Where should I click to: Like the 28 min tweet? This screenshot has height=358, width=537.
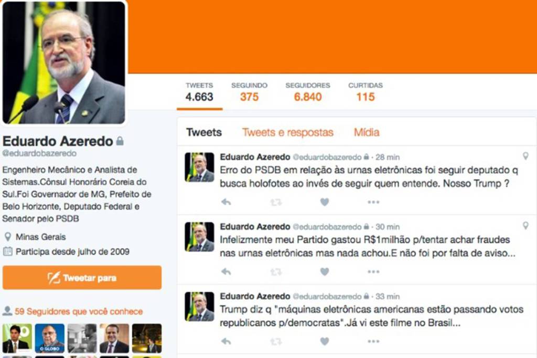[x=325, y=202]
